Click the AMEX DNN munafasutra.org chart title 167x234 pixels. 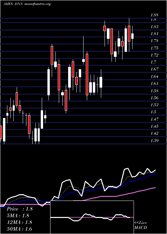pyautogui.click(x=27, y=4)
